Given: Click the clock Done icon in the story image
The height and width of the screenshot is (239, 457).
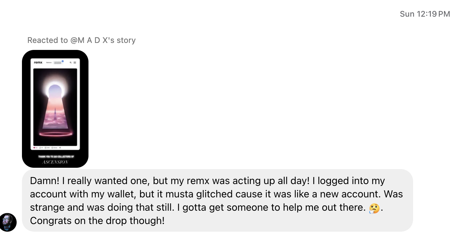Looking at the screenshot, I should (x=53, y=147).
